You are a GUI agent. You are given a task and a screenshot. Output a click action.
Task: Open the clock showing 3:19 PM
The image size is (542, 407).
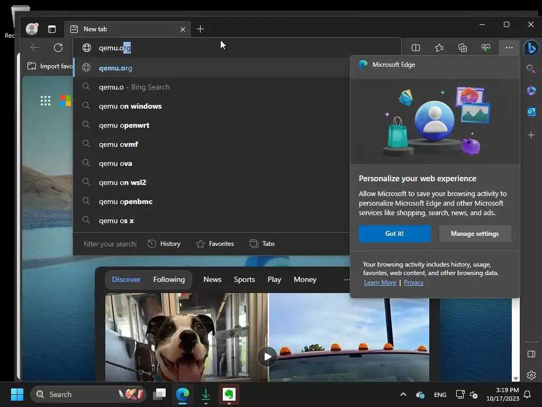[503, 394]
